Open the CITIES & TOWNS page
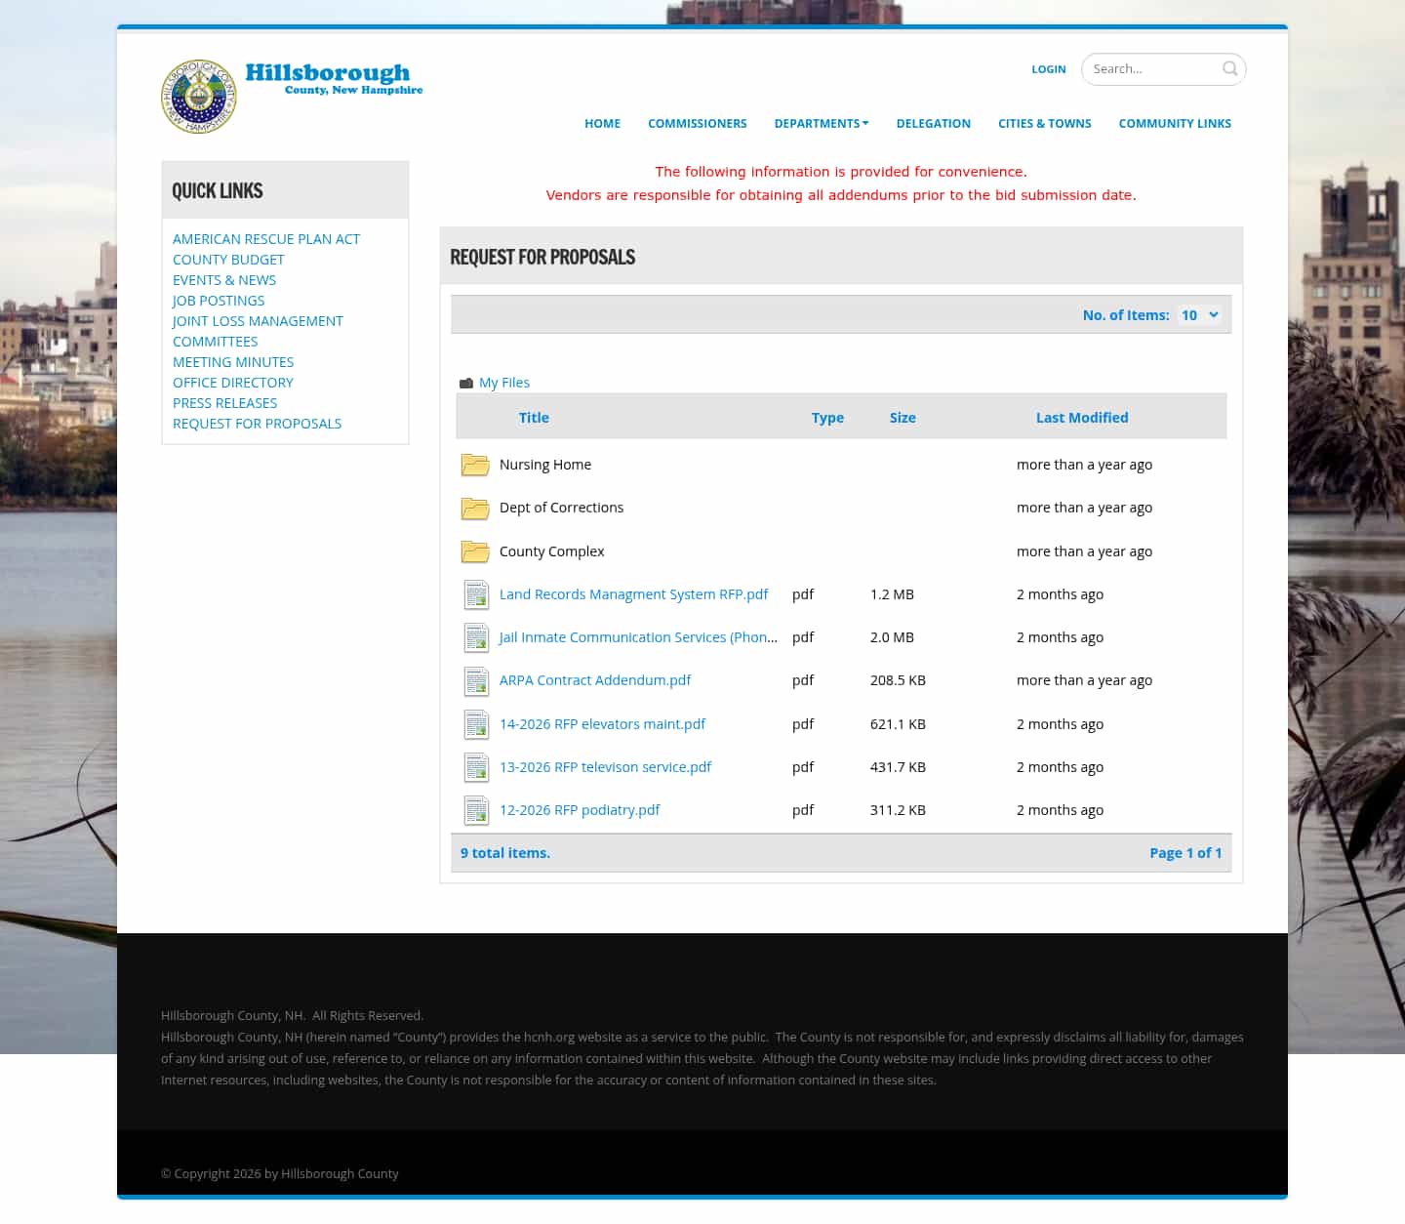This screenshot has width=1405, height=1224. [1044, 123]
